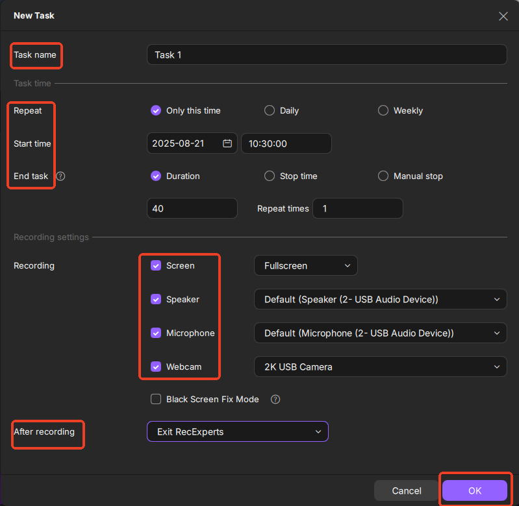Click the Task 1 name input field
This screenshot has height=506, width=519.
click(327, 54)
